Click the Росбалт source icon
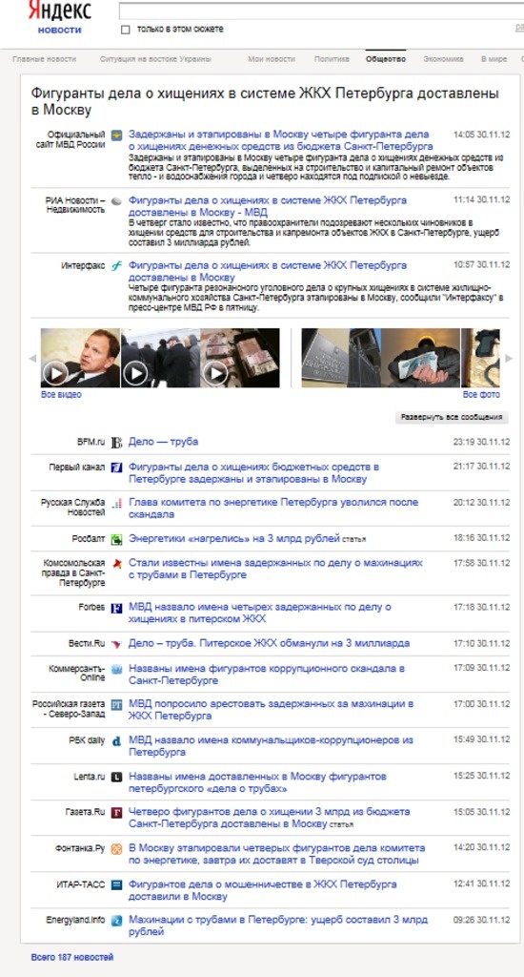524x977 pixels. (x=116, y=540)
